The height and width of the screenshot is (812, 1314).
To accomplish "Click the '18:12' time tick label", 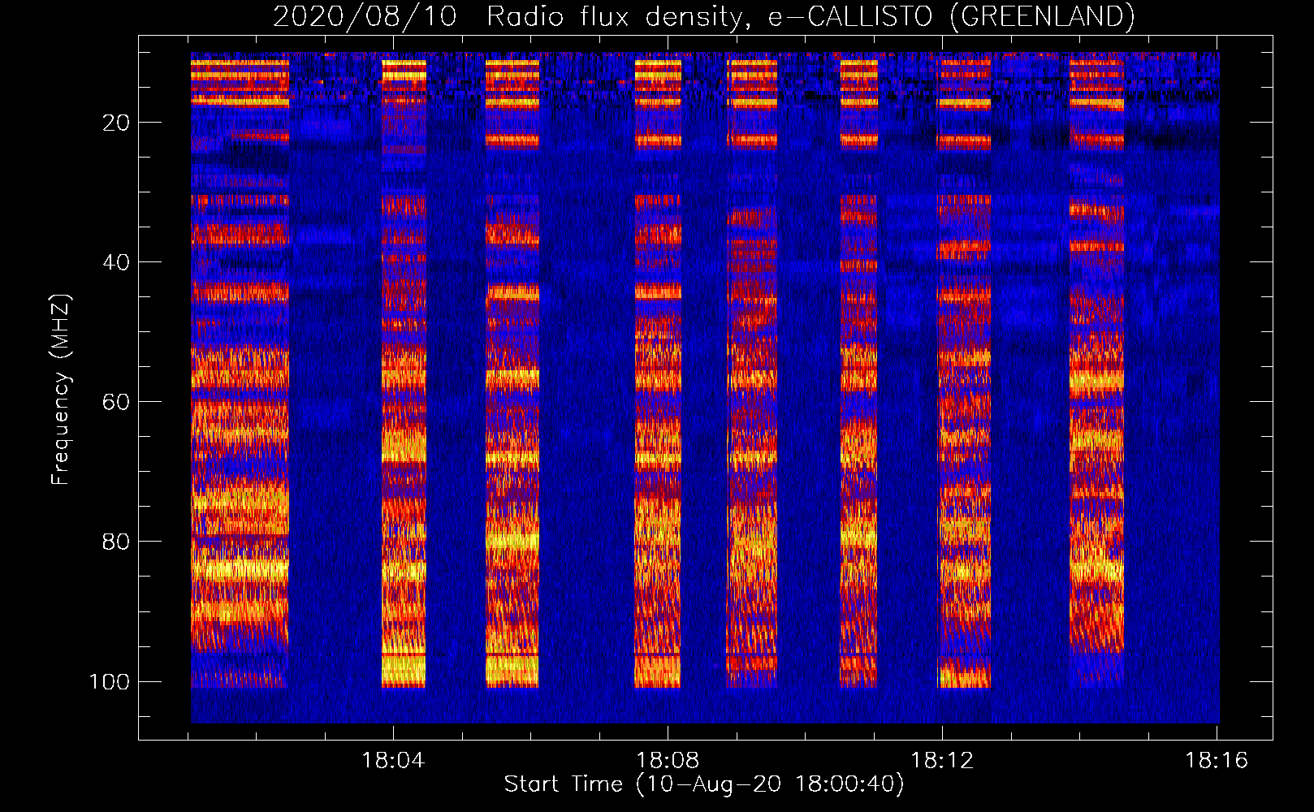I will [x=942, y=761].
